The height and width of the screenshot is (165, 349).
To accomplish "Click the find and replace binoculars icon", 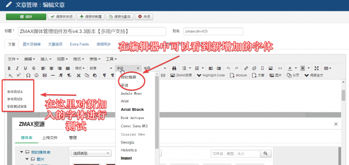I will coord(174,68).
